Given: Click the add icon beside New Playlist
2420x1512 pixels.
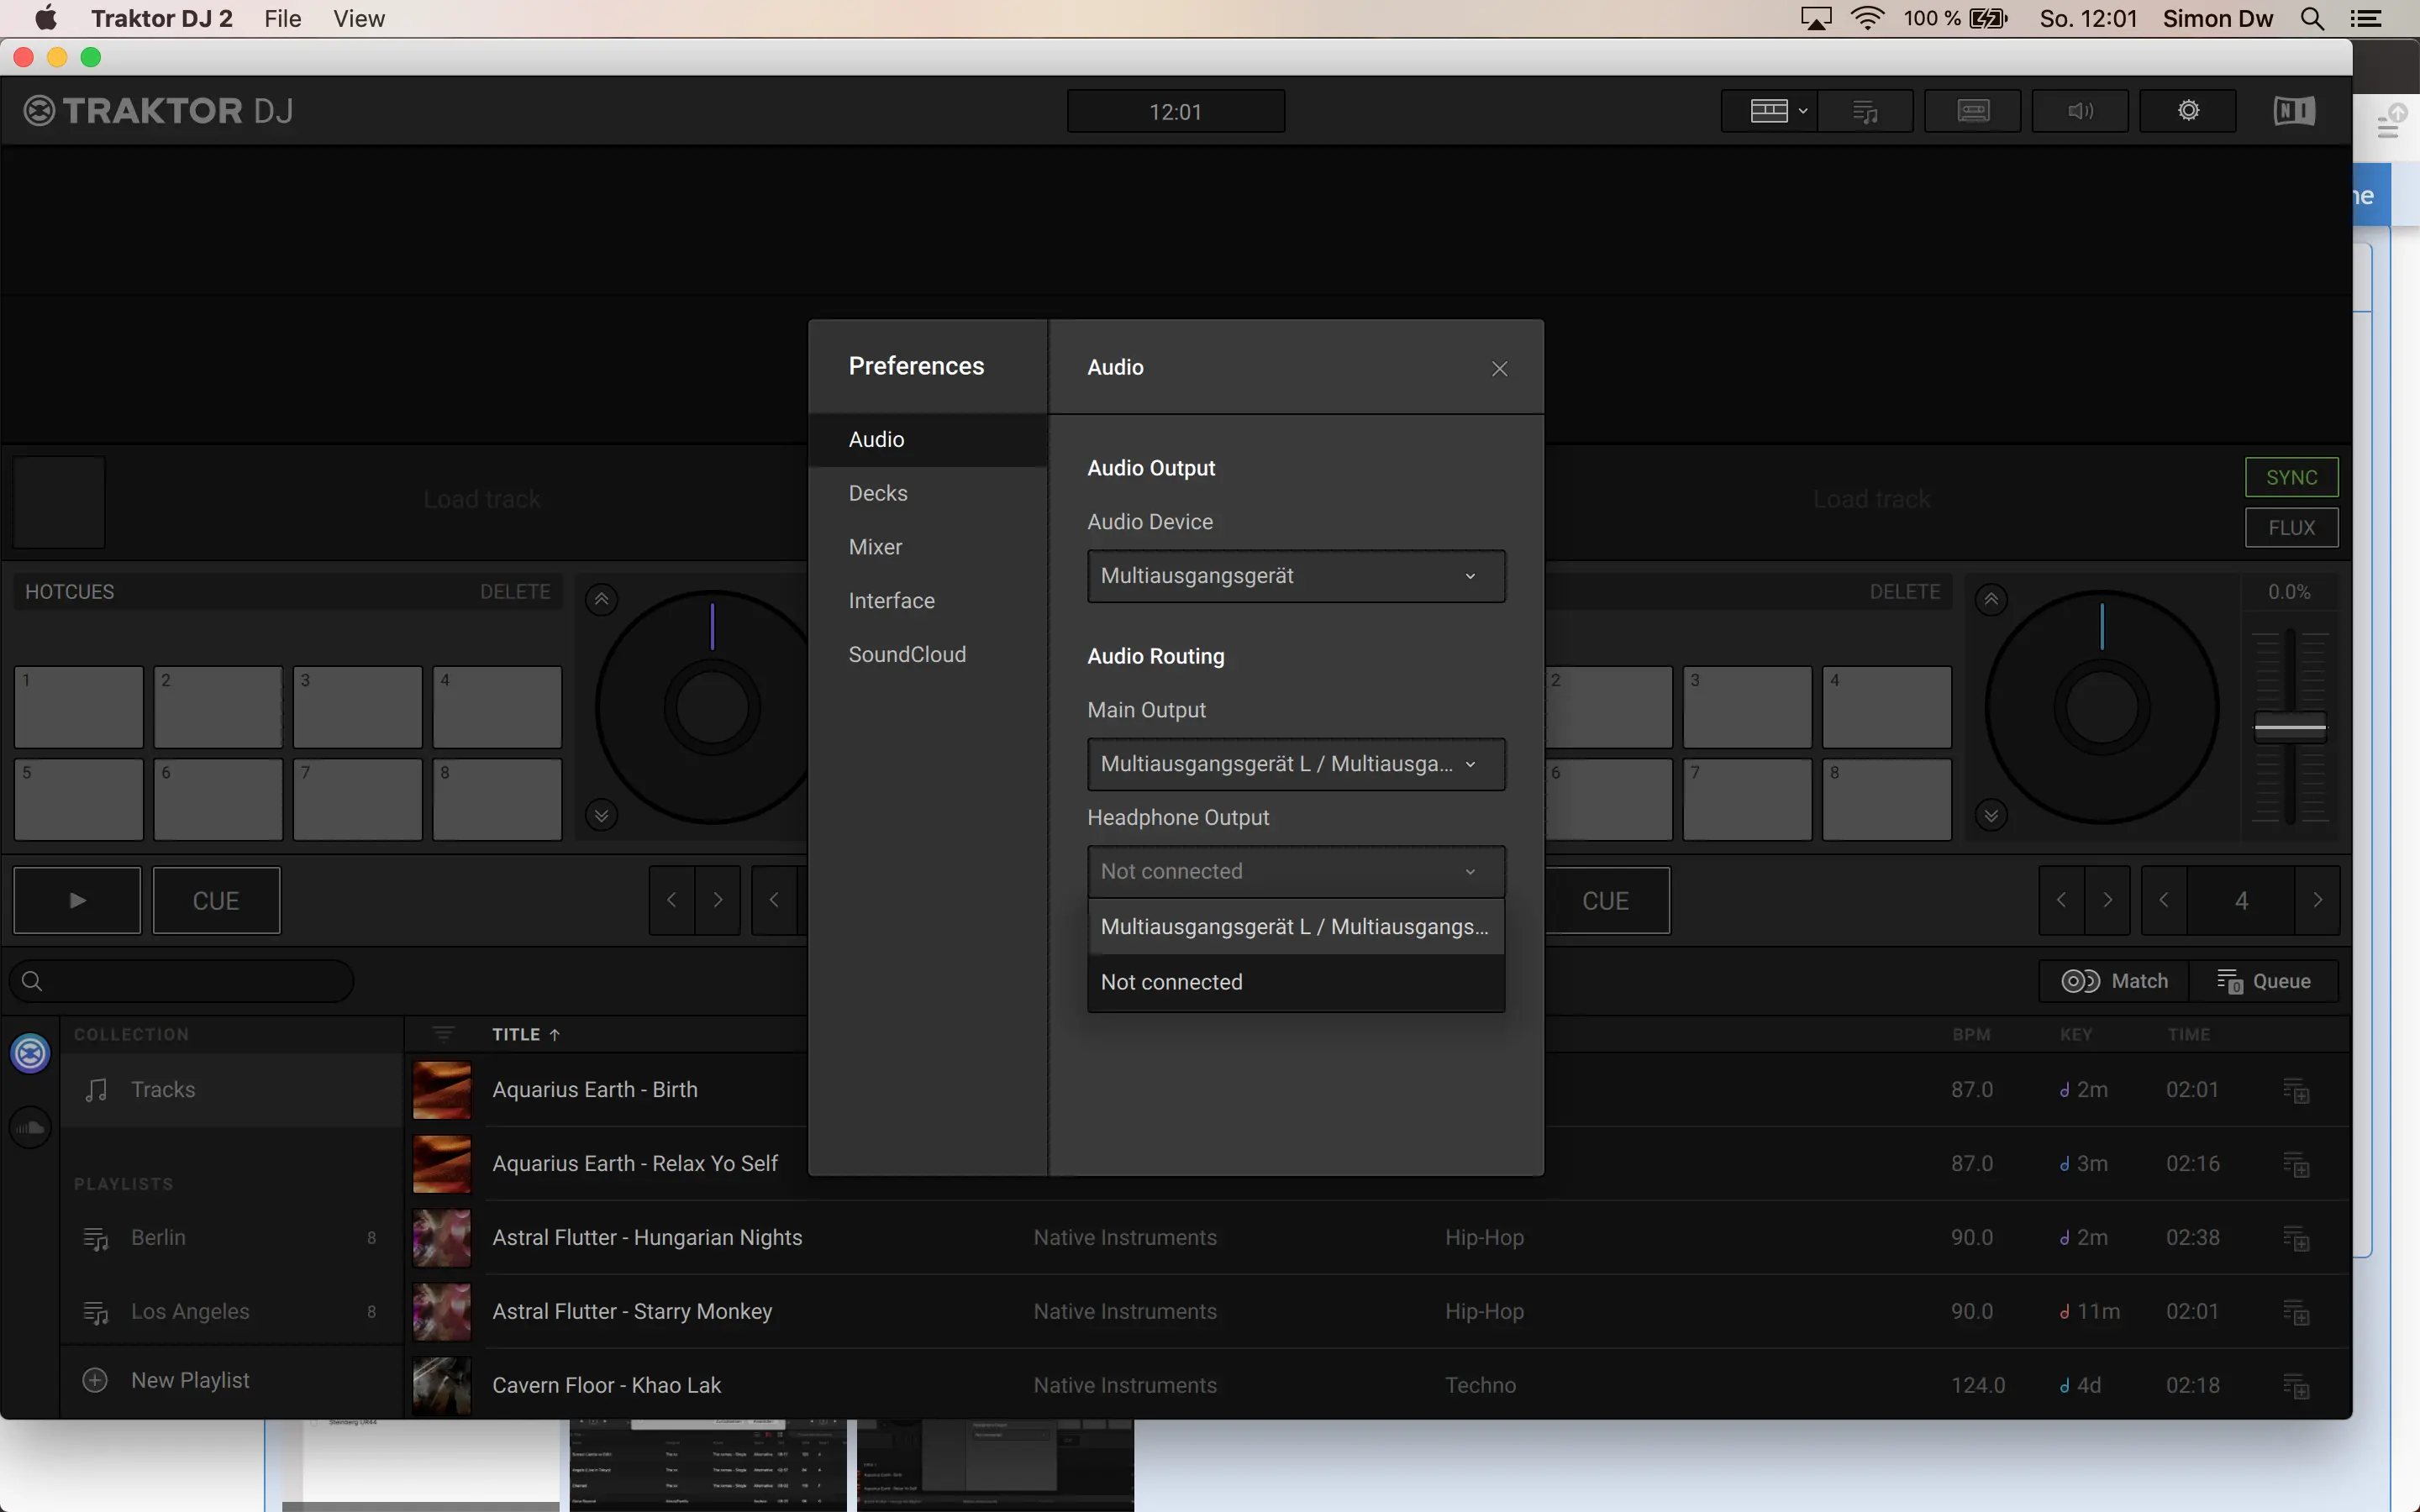Looking at the screenshot, I should coord(95,1380).
